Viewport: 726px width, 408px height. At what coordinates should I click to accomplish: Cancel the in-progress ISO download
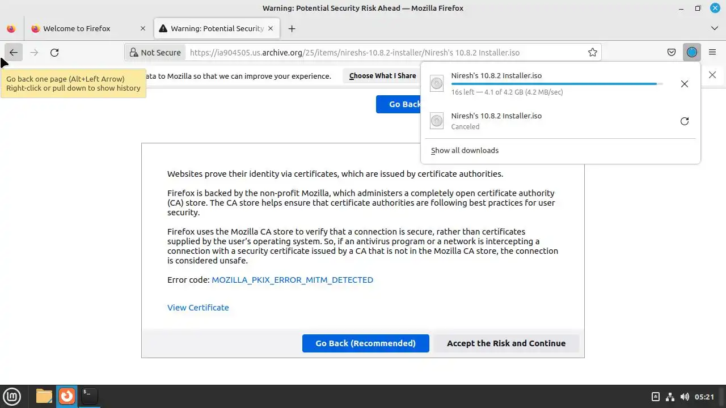685,84
